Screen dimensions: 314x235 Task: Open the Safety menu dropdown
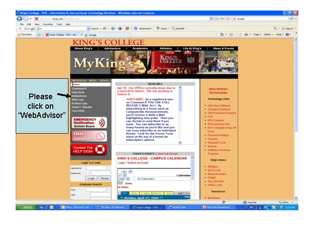pos(268,34)
